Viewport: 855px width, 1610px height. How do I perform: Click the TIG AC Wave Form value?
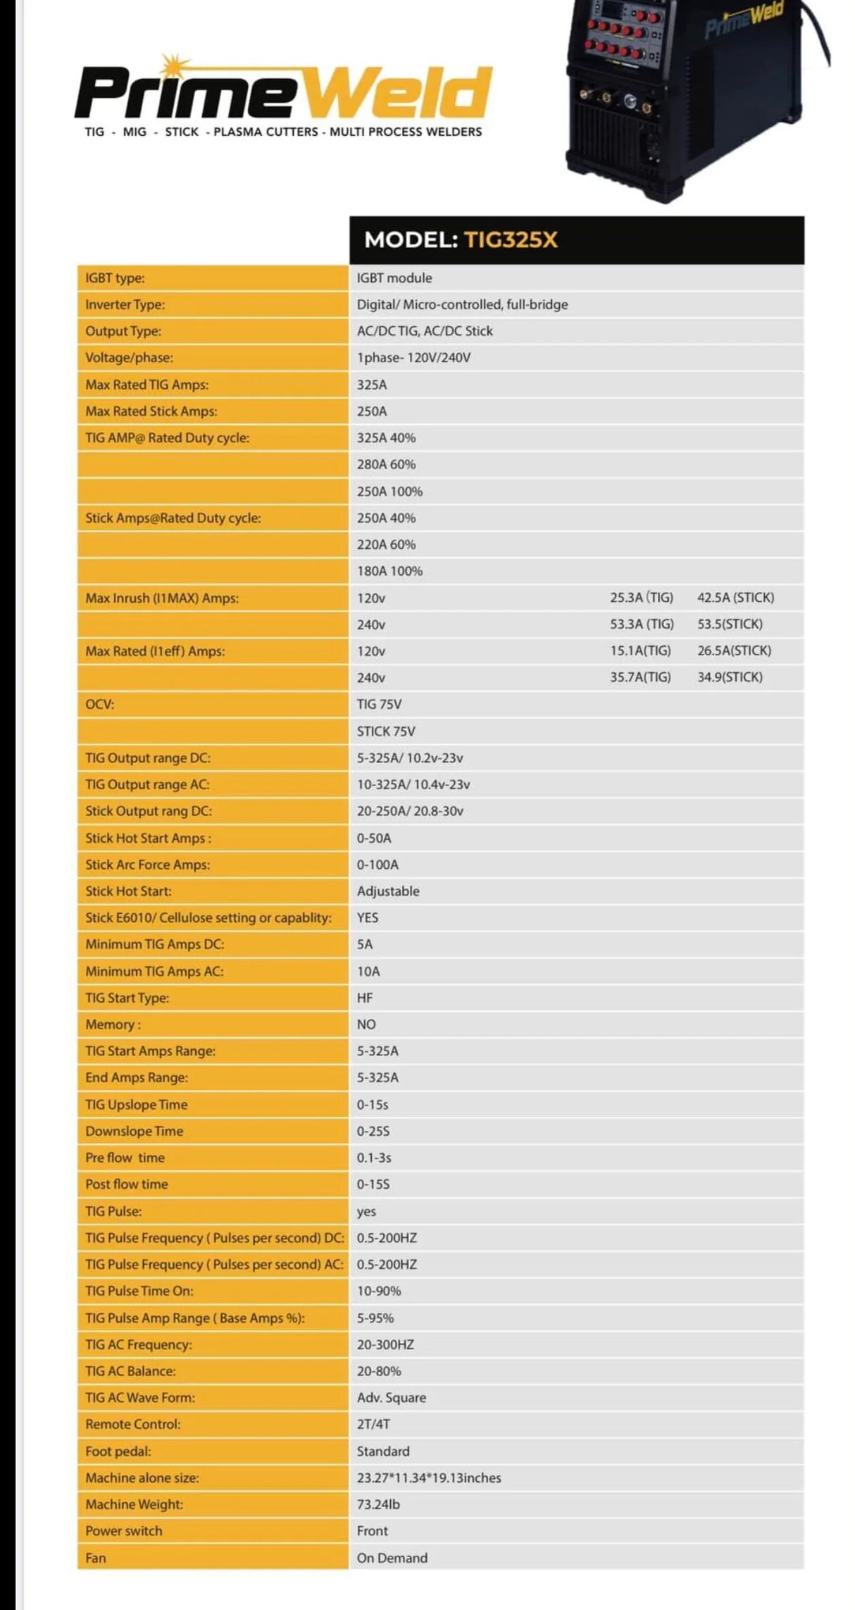(x=391, y=1397)
